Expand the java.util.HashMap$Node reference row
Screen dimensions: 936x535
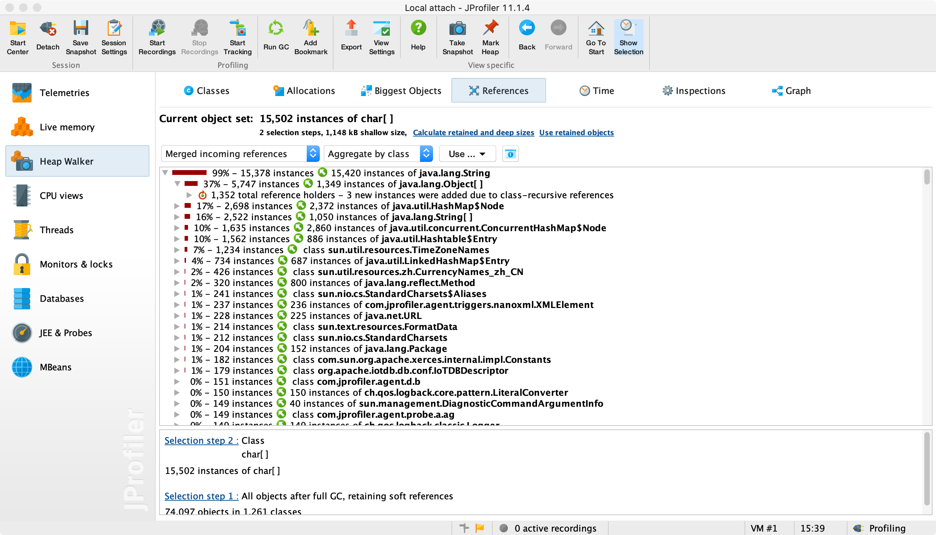tap(177, 206)
